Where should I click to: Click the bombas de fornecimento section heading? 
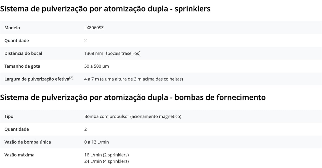[133, 97]
